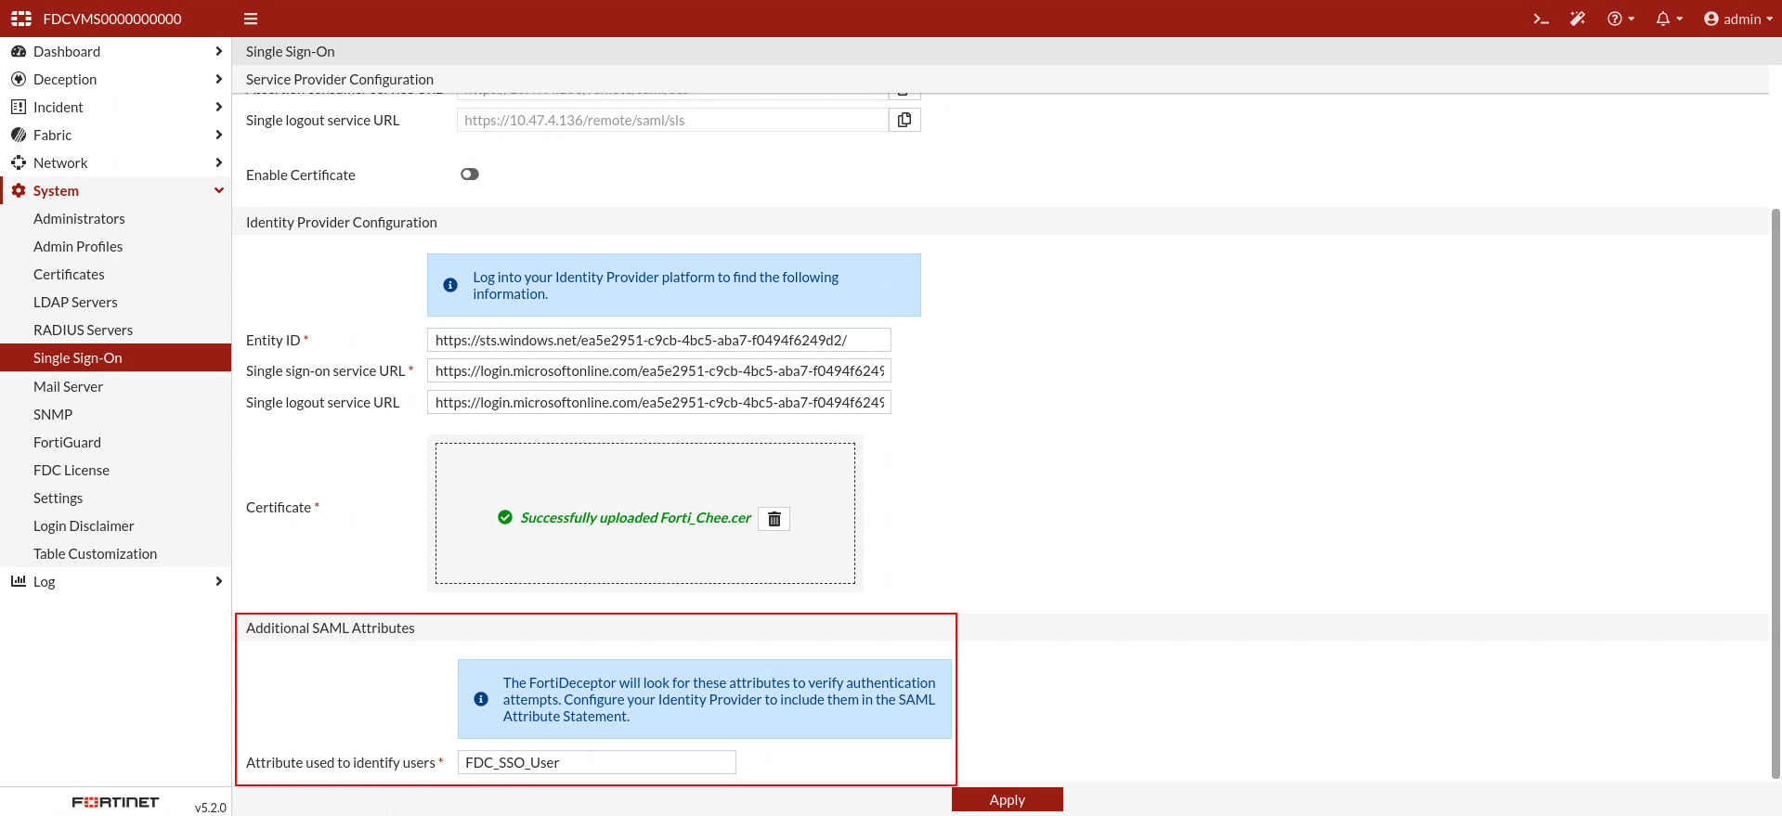
Task: Toggle the sidebar hamburger menu icon
Action: pos(251,19)
